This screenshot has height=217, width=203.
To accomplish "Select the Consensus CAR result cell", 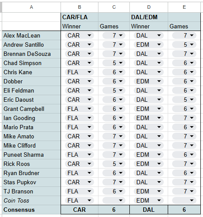I will (79, 210).
